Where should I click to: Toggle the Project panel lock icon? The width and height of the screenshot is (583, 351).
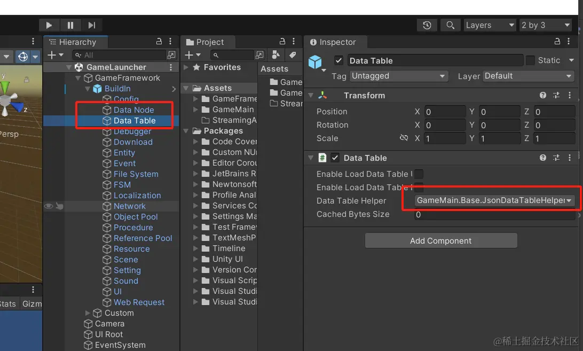[282, 41]
